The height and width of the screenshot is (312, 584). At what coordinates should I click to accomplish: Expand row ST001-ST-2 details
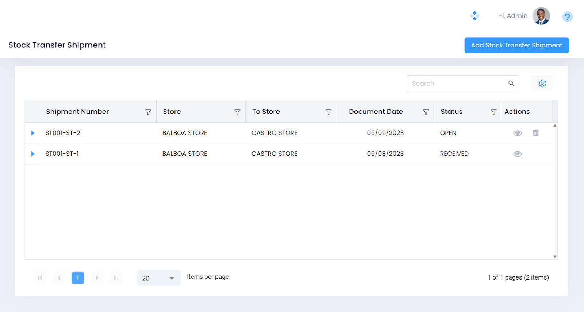coord(33,133)
